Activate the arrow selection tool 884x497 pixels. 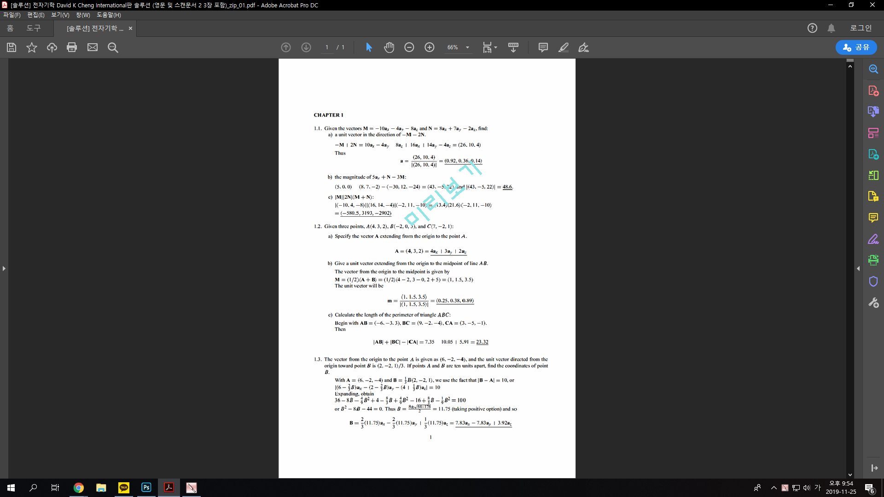coord(369,47)
